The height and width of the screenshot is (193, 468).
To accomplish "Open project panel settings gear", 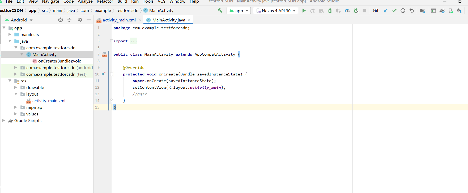I will point(80,20).
